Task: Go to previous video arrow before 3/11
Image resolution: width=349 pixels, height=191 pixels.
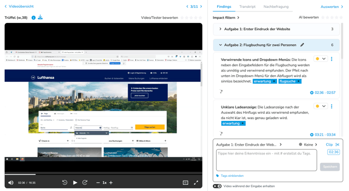Action: 187,6
